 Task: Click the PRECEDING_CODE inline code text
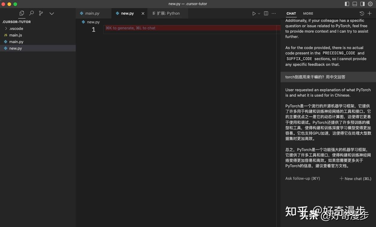coord(339,53)
